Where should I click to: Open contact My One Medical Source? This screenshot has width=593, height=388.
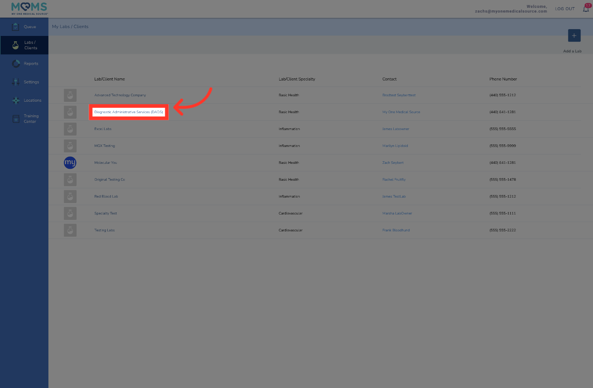pyautogui.click(x=401, y=112)
